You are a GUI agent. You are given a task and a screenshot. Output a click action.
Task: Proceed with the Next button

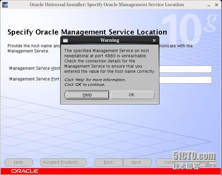[x=137, y=163]
